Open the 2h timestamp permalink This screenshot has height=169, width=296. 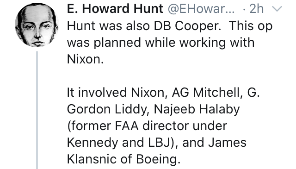tap(256, 9)
